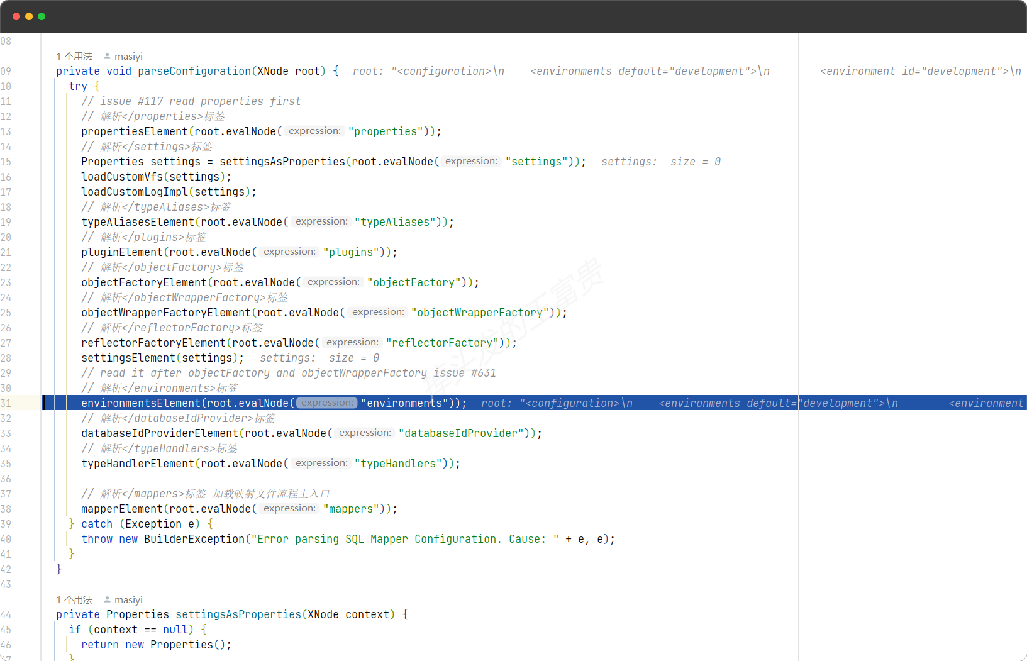Click objectWrapperFactoryElement method call

coord(166,313)
